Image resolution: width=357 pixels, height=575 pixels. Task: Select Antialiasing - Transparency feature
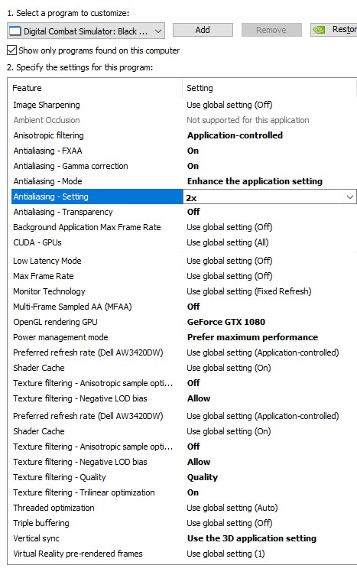pyautogui.click(x=63, y=212)
